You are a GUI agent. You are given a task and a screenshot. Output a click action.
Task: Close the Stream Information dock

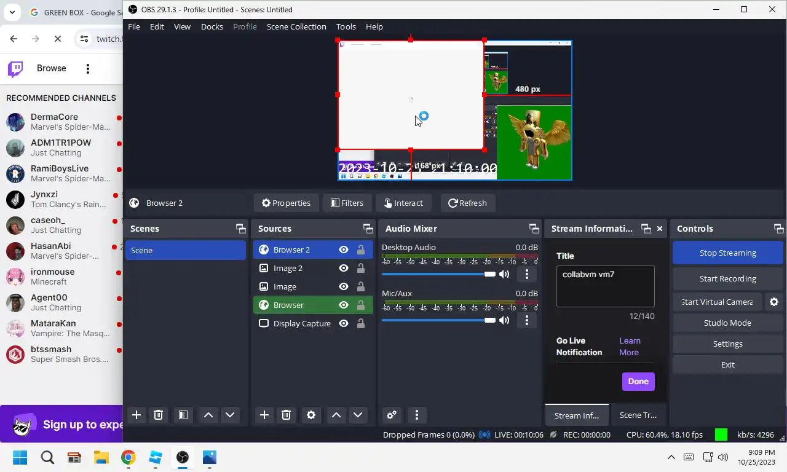[660, 229]
